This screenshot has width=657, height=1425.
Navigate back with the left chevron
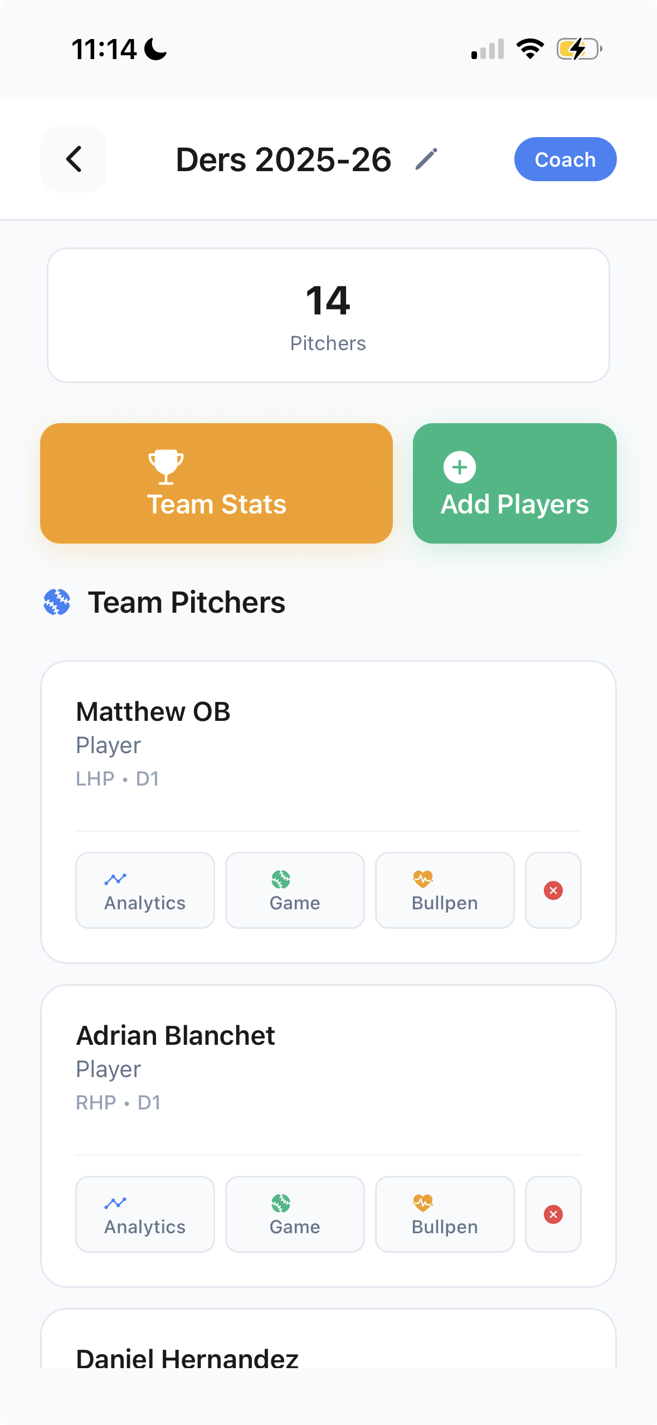(x=73, y=159)
